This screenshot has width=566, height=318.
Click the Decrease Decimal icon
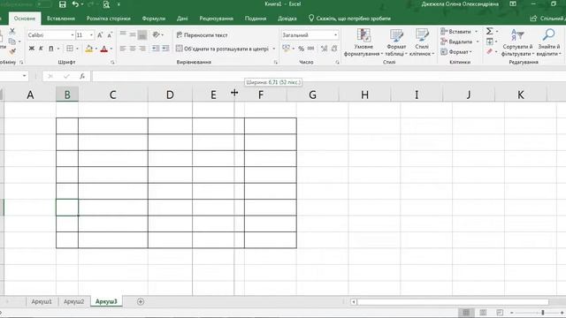point(334,49)
